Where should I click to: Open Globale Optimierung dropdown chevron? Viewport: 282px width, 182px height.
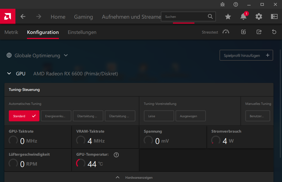[x=66, y=55]
